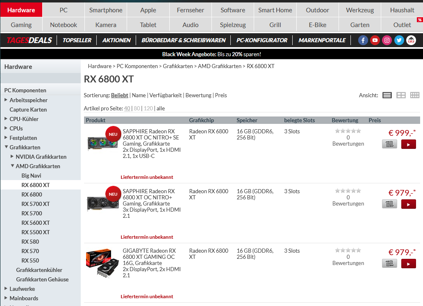Show 40 articles per page
The height and width of the screenshot is (306, 423).
[127, 109]
